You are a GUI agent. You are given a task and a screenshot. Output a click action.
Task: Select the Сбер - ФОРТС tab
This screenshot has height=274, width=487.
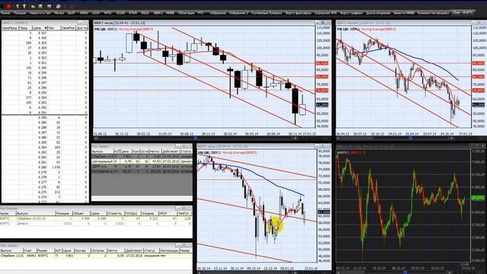[463, 13]
